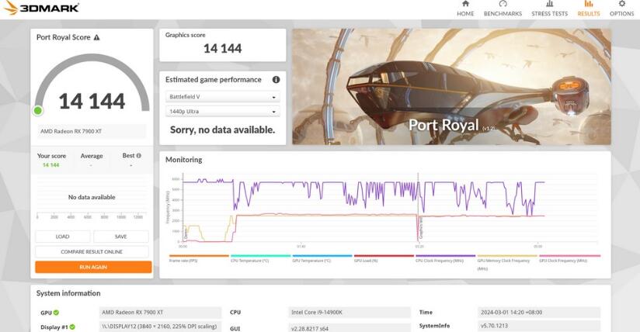Switch to Stress Tests tab
Screen dimensions: 640x332
point(549,9)
